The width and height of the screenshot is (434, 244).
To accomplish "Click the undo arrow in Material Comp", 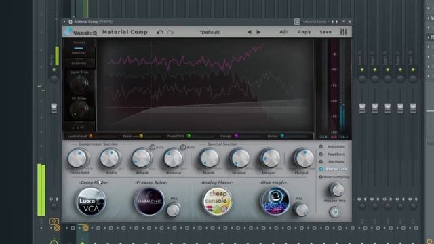I will point(160,32).
